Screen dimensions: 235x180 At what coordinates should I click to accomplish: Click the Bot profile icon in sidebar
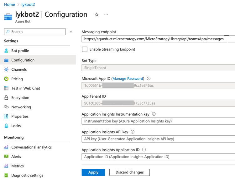click(6, 51)
